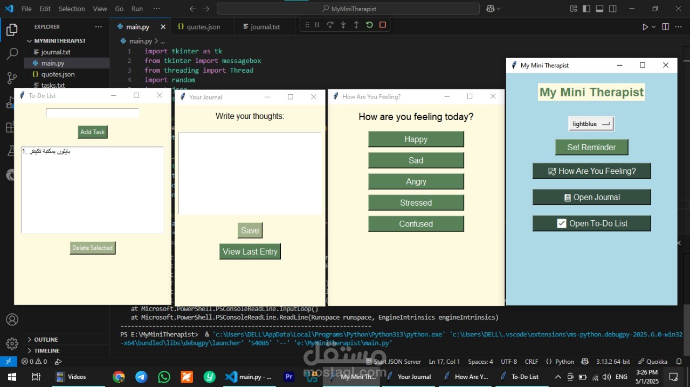Change language mode from Python in status bar
This screenshot has height=387, width=690.
coord(564,362)
